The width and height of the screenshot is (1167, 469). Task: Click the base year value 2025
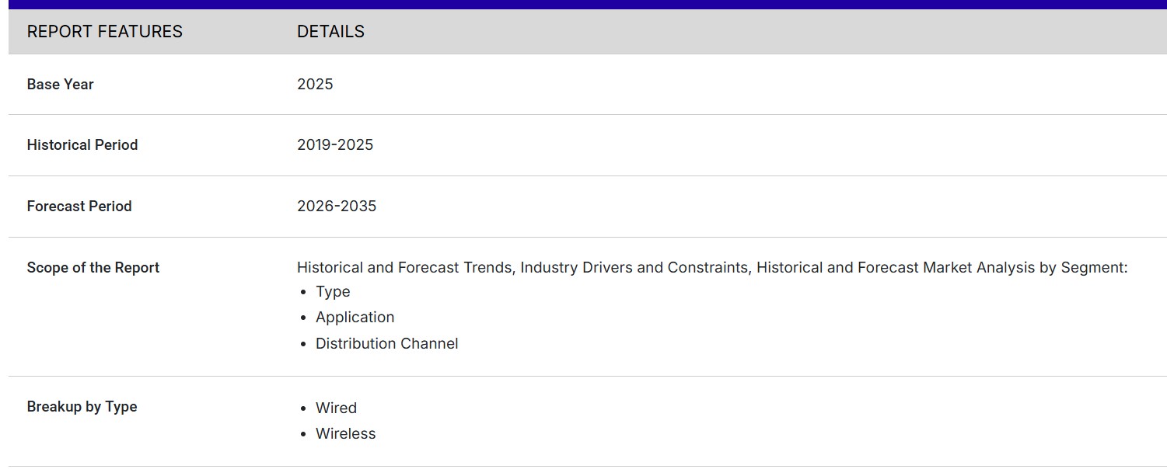click(x=315, y=85)
